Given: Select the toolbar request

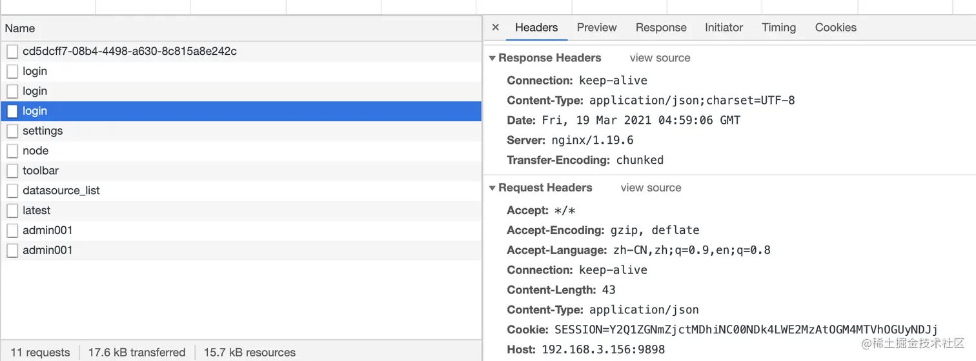Looking at the screenshot, I should pyautogui.click(x=241, y=171).
